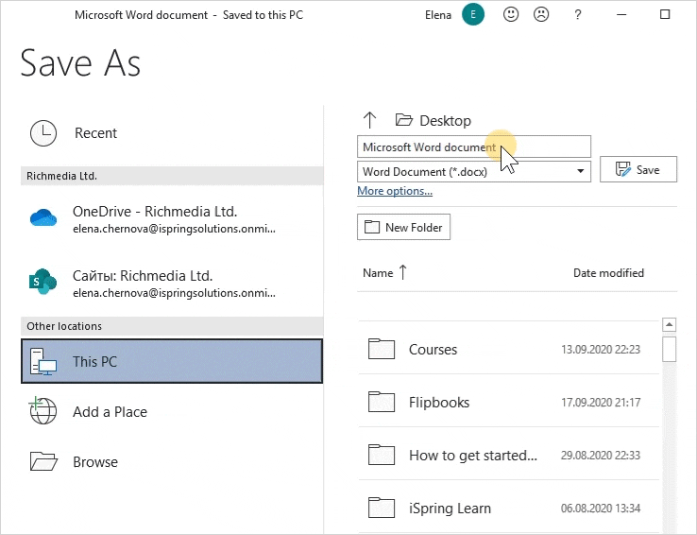Create a New Folder
697x535 pixels.
coord(403,227)
